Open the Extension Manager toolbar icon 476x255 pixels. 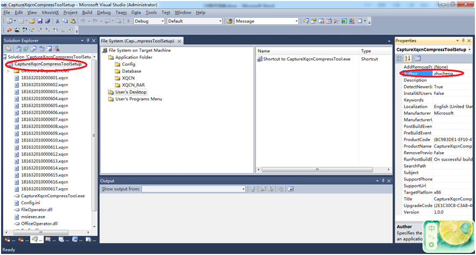click(352, 21)
